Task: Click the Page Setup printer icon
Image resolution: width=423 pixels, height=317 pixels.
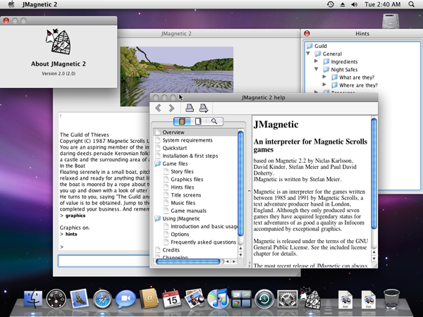Action: (203, 108)
